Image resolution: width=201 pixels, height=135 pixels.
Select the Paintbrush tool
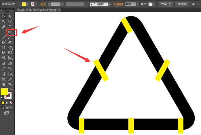click(3, 37)
